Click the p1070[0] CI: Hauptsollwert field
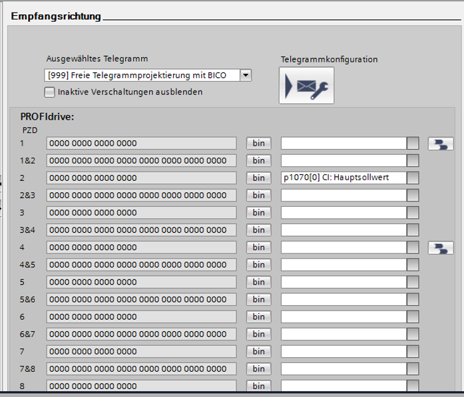 click(x=344, y=178)
